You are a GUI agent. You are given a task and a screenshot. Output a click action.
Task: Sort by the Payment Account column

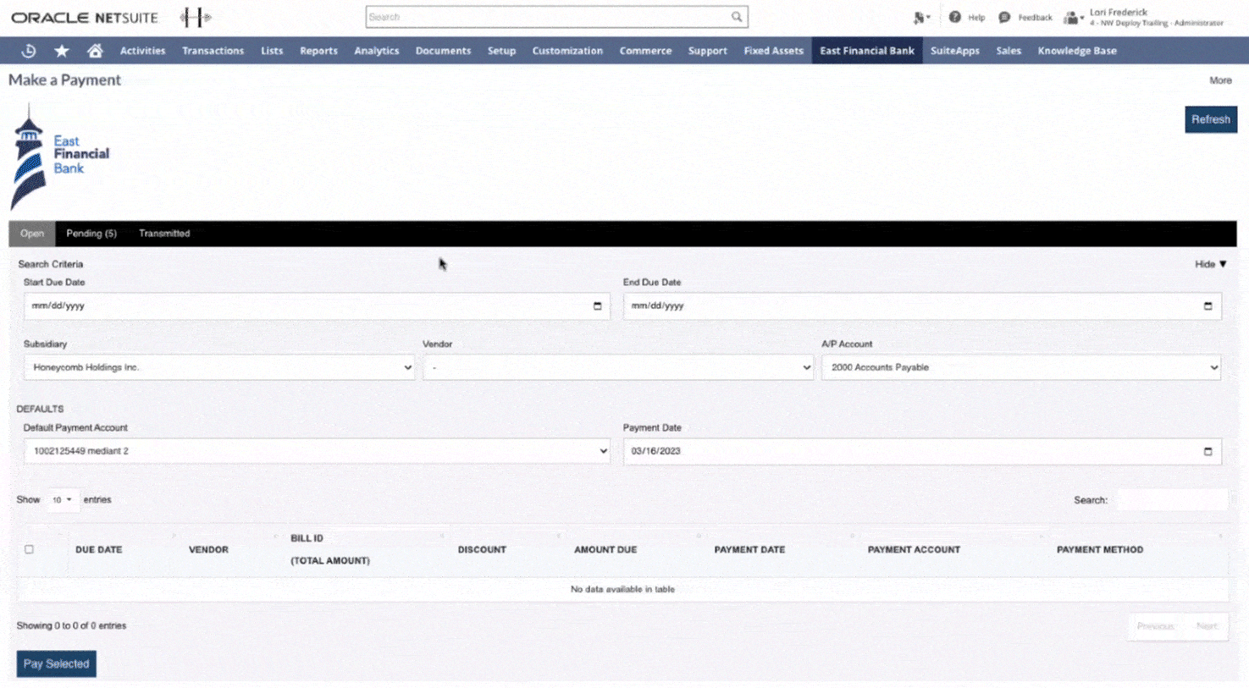tap(914, 550)
